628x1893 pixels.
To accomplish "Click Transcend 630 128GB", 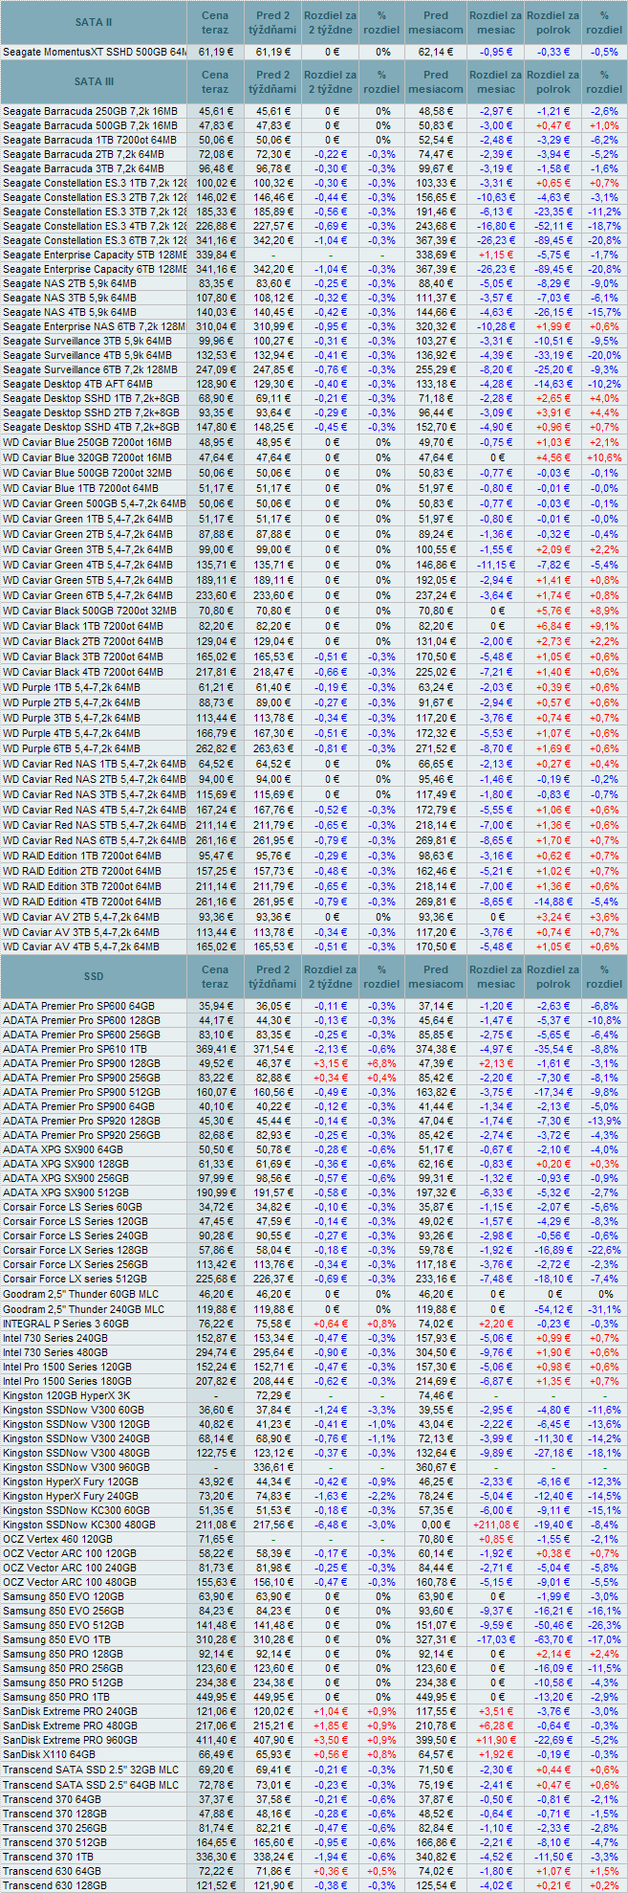I will click(x=54, y=1885).
